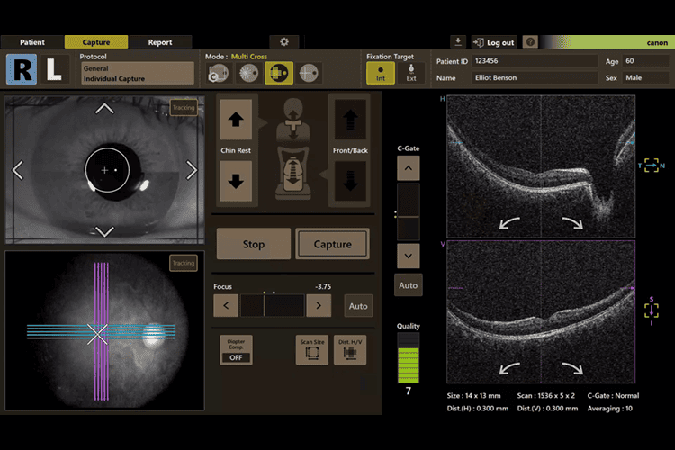Open the Dist. H/V setting

349,350
